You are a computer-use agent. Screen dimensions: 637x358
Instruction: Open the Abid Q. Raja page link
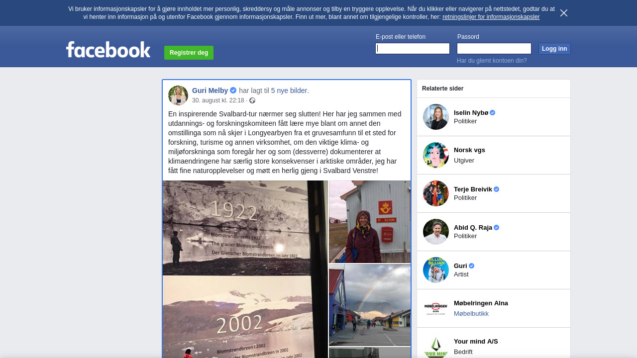click(x=473, y=228)
